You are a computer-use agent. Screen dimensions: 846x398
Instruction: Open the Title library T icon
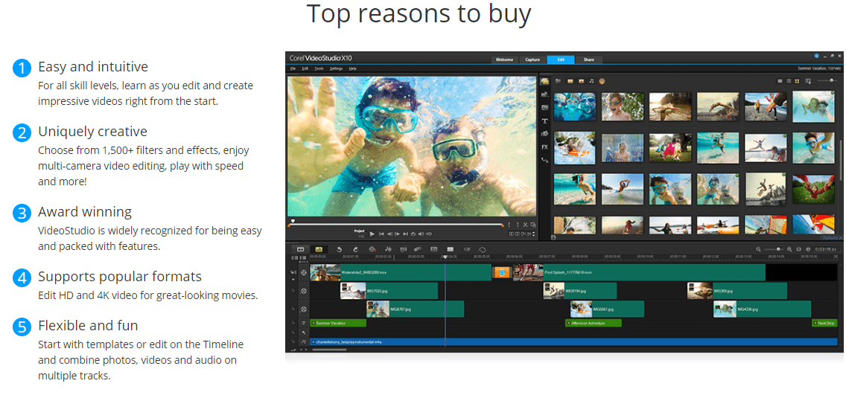point(545,121)
